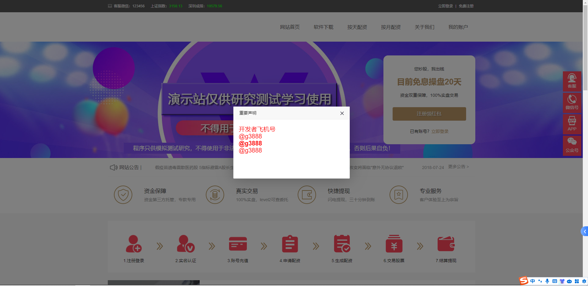Screen dimensions: 588x286
Task: Click the 注册领红包 button
Action: point(429,114)
